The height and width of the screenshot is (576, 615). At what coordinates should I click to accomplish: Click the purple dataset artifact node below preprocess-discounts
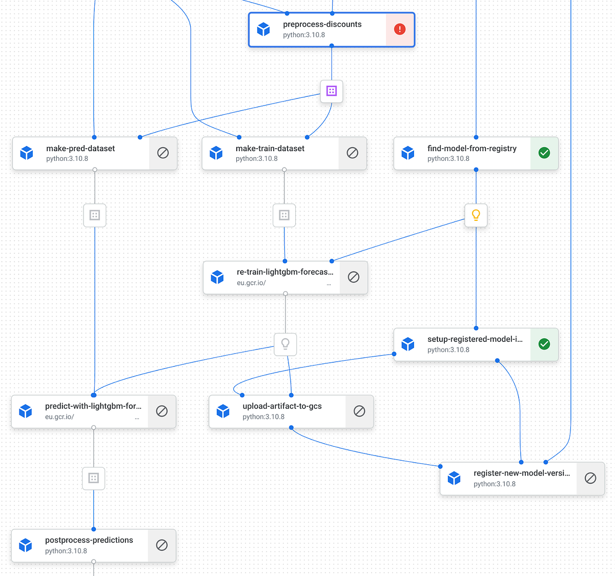pyautogui.click(x=331, y=91)
